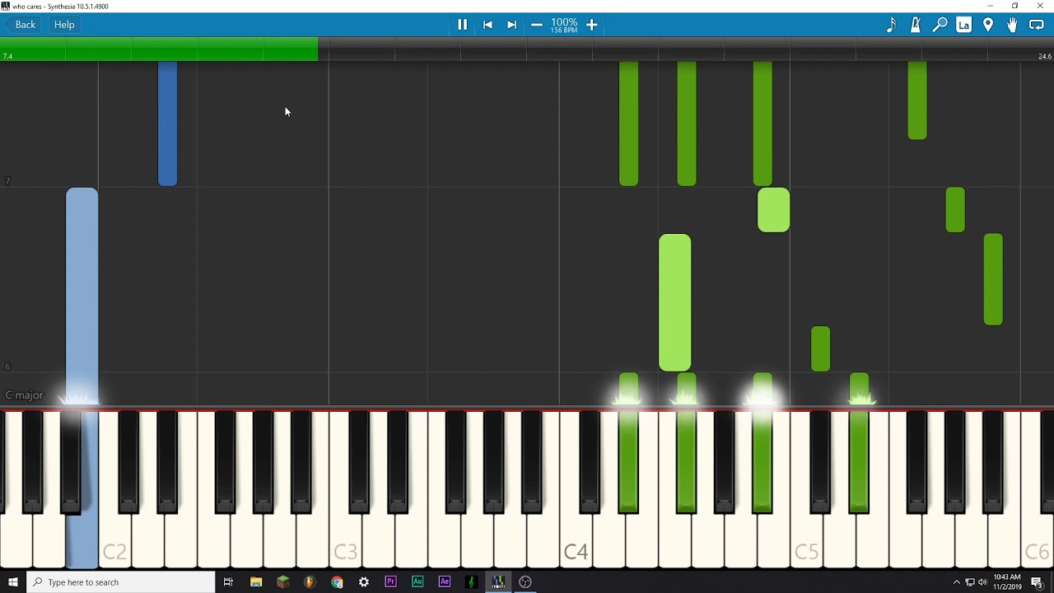Open Settings gear on the taskbar
1054x593 pixels.
click(364, 582)
